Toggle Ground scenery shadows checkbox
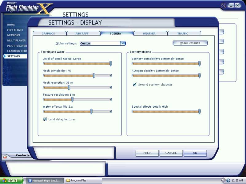Screen dimensions: 246x184 (134, 85)
